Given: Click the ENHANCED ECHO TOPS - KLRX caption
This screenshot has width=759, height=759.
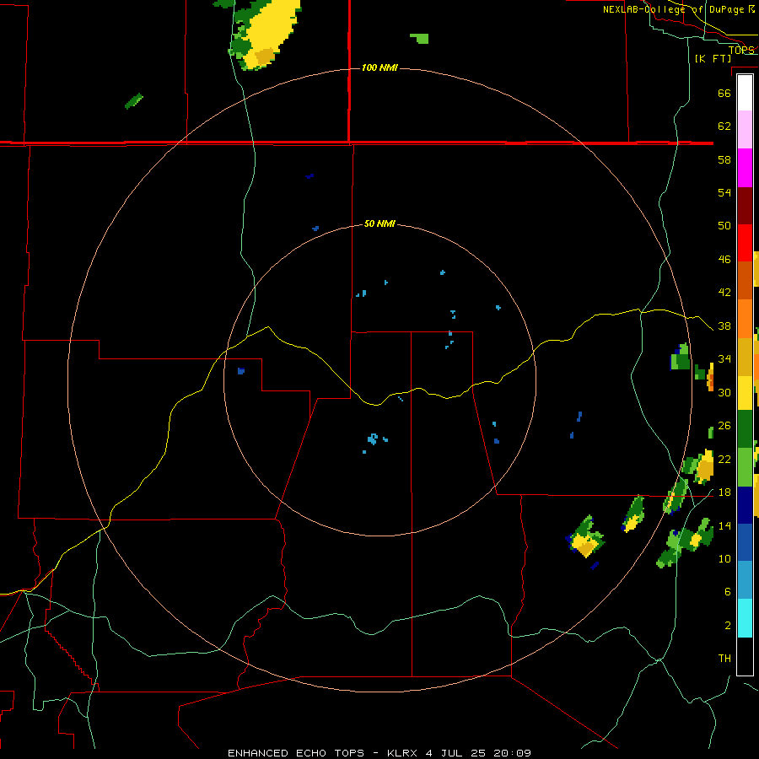Looking at the screenshot, I should [379, 753].
